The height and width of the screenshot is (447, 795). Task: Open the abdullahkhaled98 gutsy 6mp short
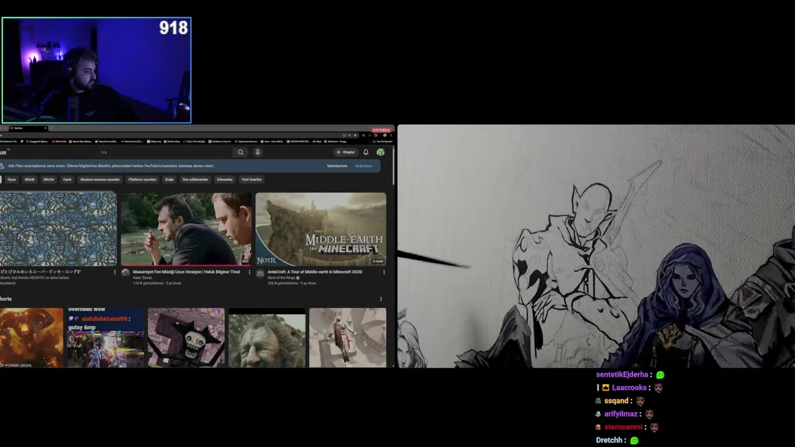tap(106, 338)
